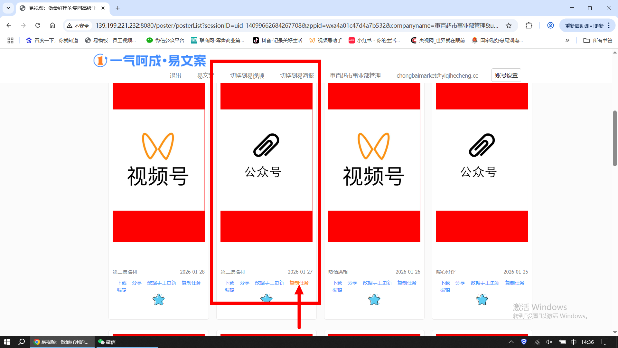618x348 pixels.
Task: Open the 联商网-零售商业 bookmark
Action: click(218, 40)
